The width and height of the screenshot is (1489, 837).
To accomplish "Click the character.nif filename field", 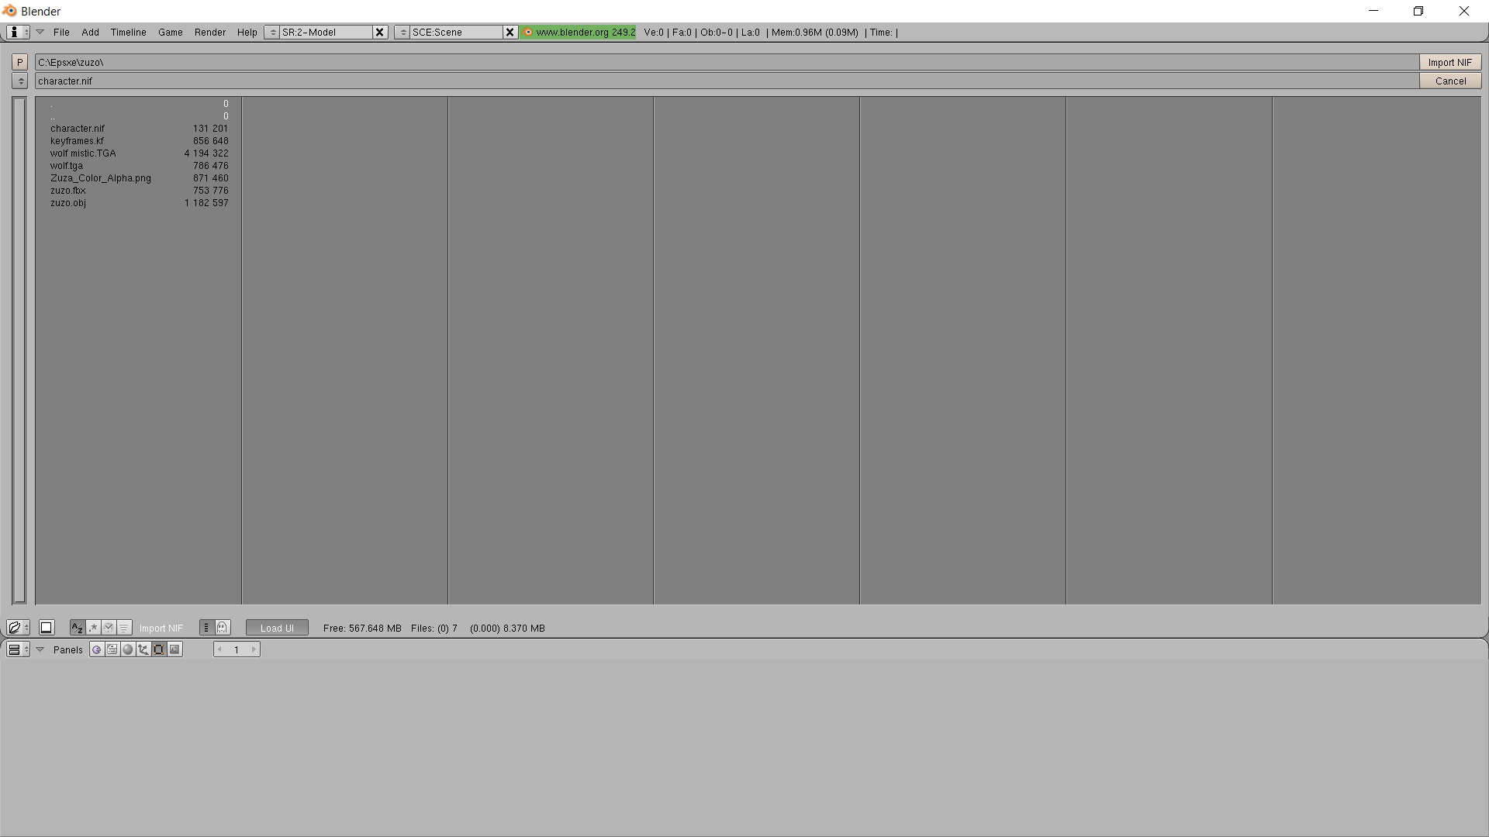I will 727,81.
